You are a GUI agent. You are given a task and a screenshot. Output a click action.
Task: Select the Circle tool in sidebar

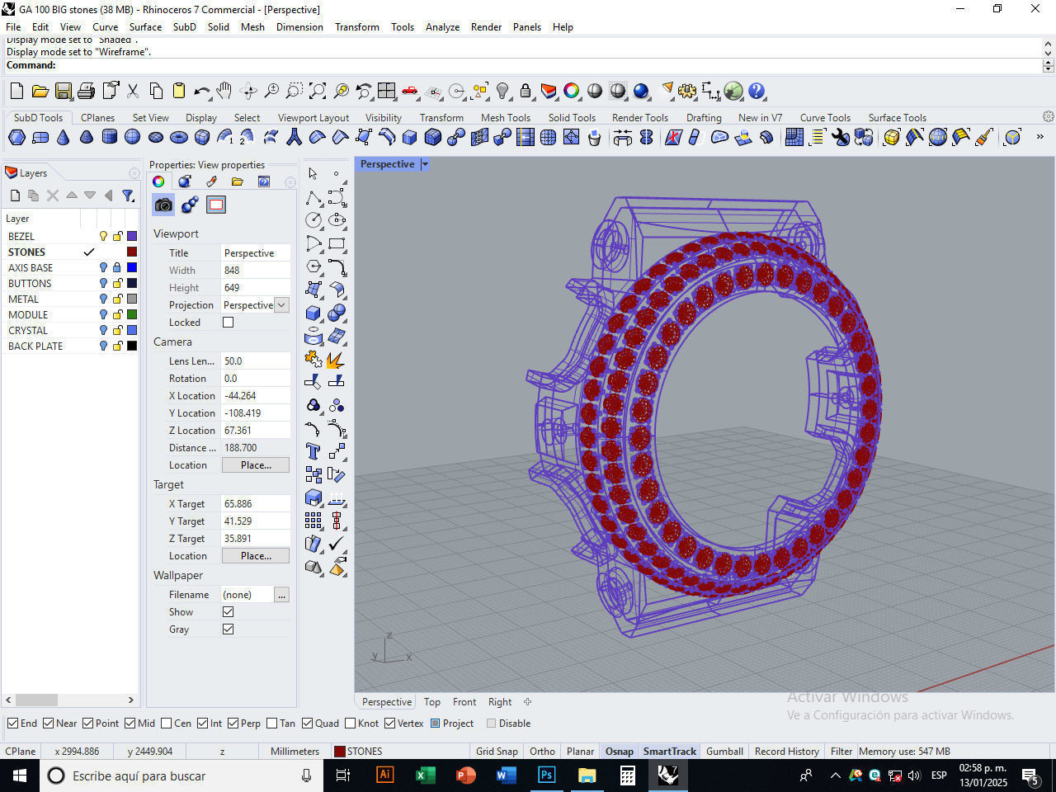(x=313, y=220)
